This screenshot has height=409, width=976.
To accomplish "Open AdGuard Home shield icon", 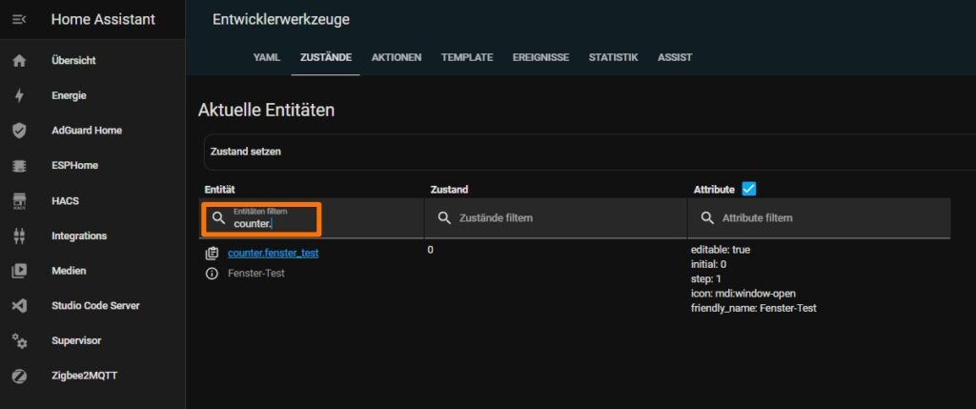I will tap(19, 131).
